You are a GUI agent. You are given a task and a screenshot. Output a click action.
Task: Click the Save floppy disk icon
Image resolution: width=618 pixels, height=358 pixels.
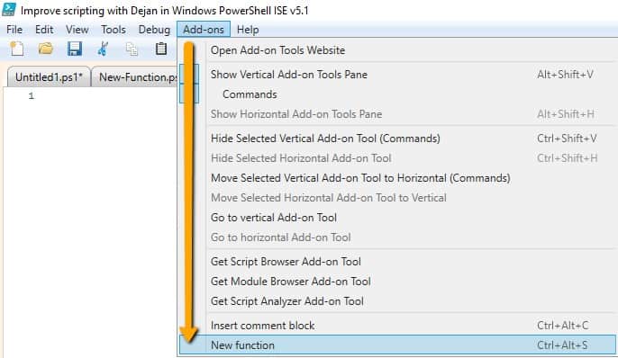(x=75, y=49)
